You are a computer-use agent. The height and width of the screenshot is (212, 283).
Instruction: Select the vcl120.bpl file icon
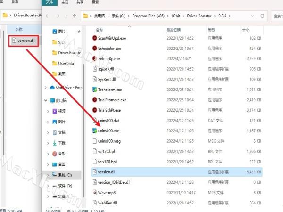[95, 151]
